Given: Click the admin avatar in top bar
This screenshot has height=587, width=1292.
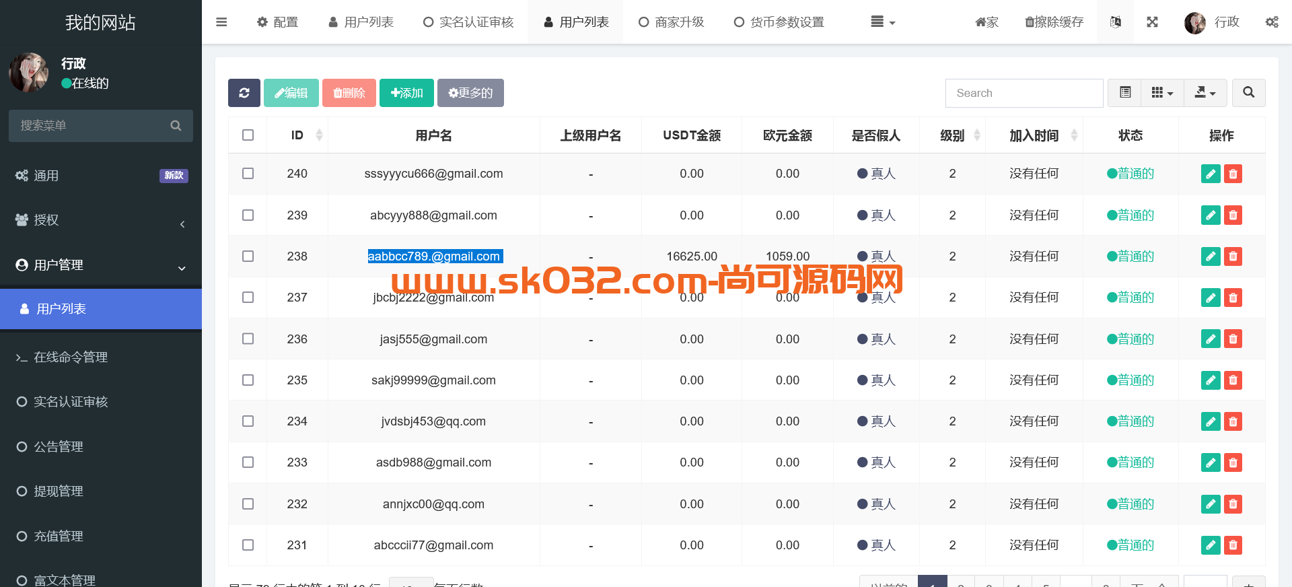Looking at the screenshot, I should (1195, 22).
